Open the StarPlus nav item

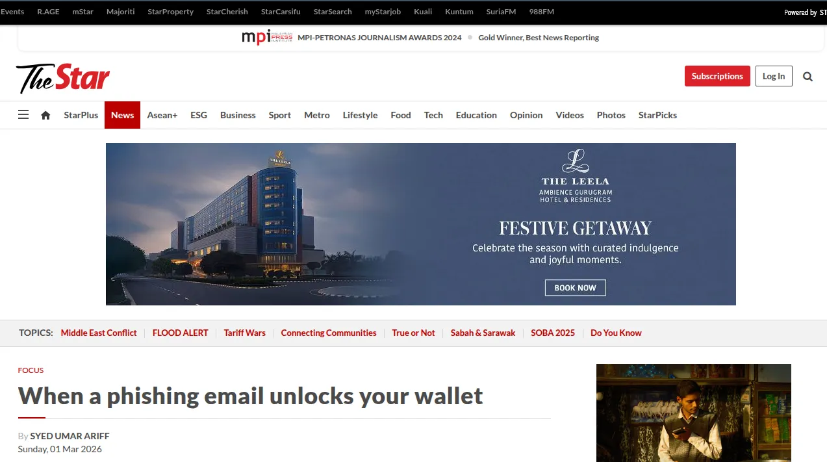pyautogui.click(x=81, y=115)
